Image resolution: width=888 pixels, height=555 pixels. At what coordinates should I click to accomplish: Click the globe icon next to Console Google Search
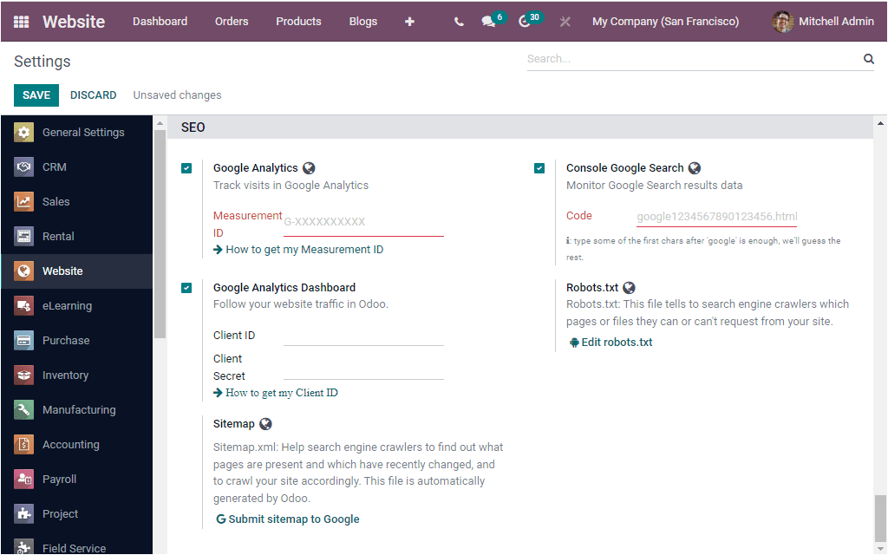[x=694, y=166]
